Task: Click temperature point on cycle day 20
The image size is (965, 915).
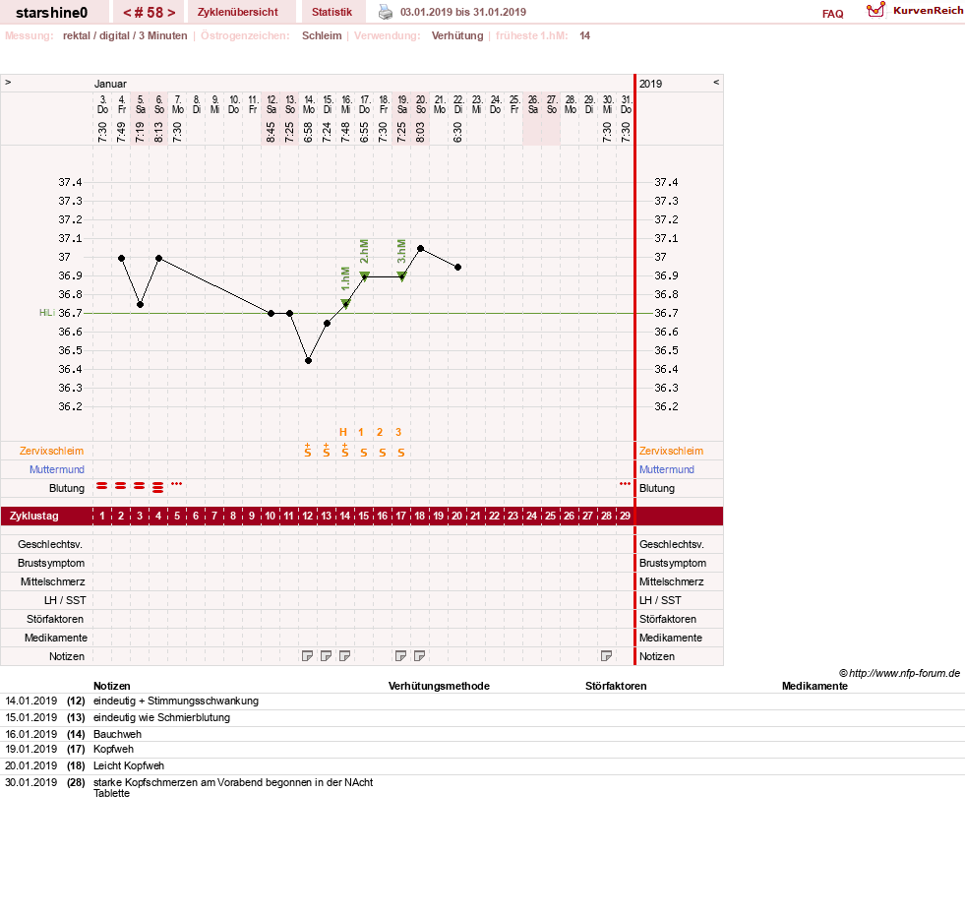Action: click(x=457, y=268)
